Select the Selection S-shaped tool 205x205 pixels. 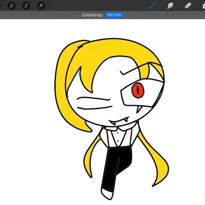tap(26, 6)
